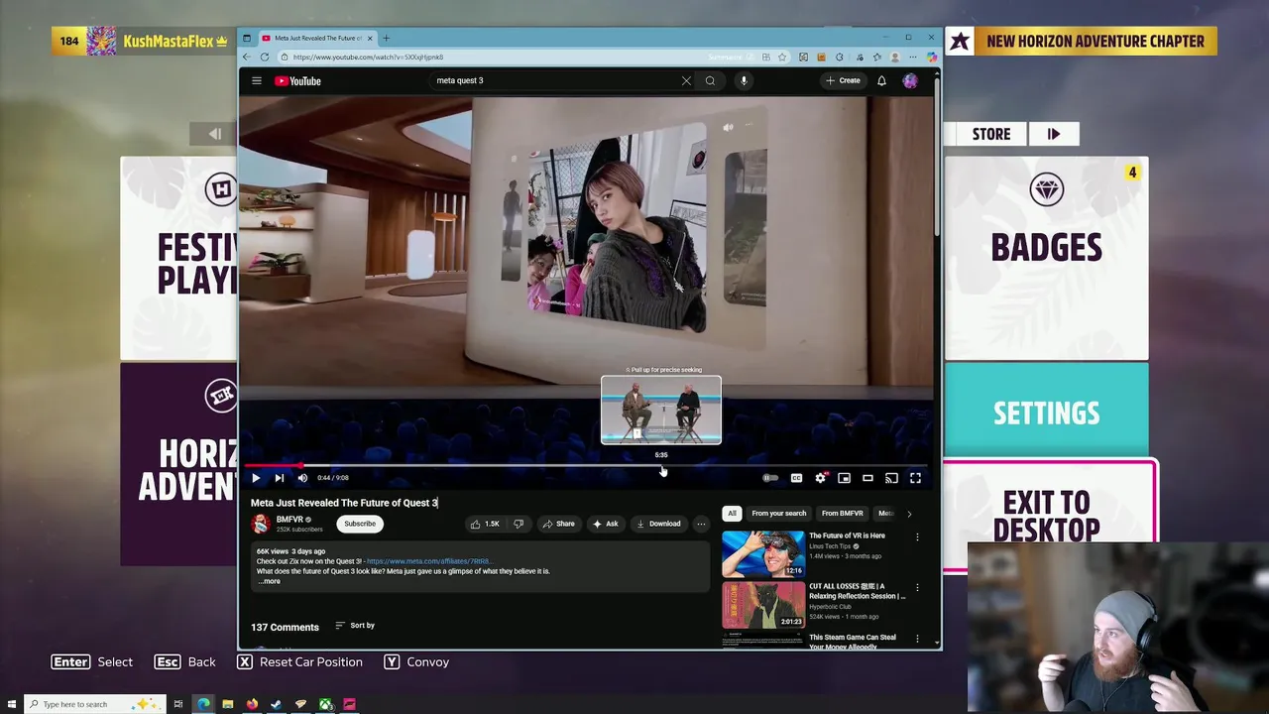Reload the page with the browser refresh icon

pyautogui.click(x=265, y=57)
